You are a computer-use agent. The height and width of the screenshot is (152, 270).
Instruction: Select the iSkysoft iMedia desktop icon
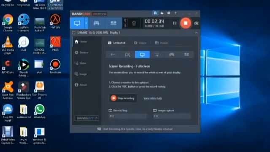coord(24,68)
